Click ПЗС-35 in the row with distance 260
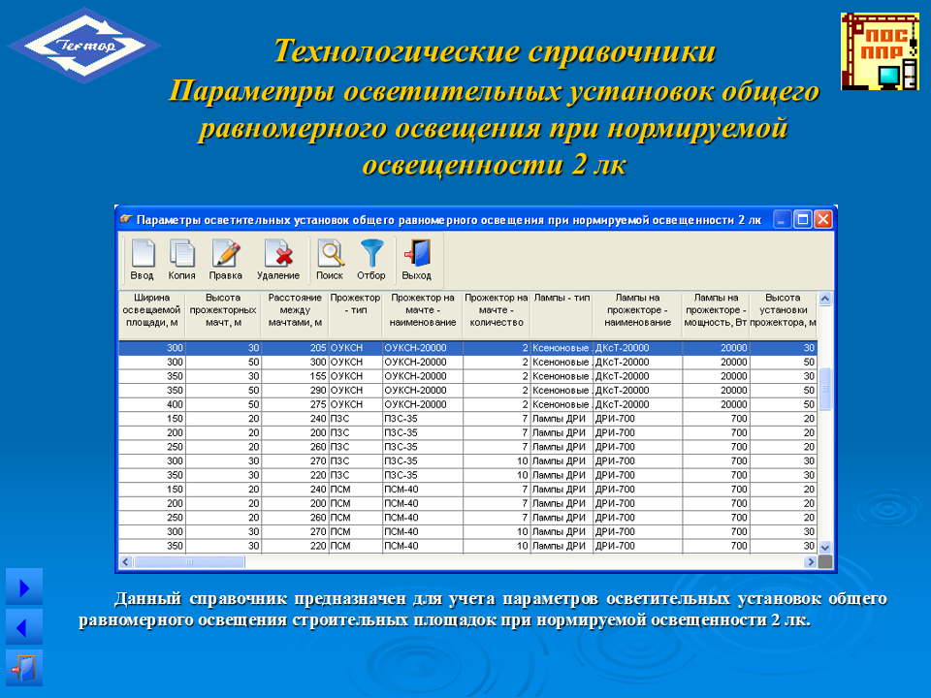The width and height of the screenshot is (931, 698). click(x=423, y=447)
